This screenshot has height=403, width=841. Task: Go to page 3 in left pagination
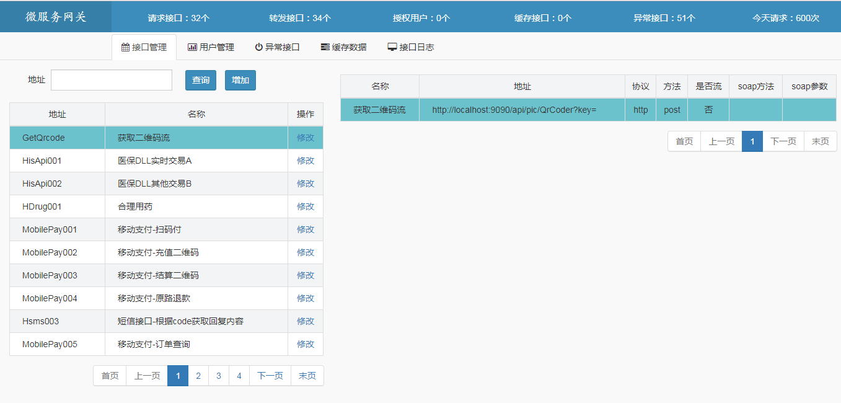(x=219, y=376)
